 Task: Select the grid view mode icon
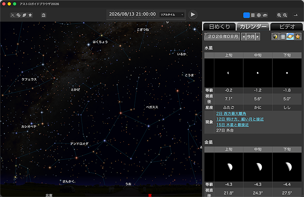pyautogui.click(x=253, y=15)
